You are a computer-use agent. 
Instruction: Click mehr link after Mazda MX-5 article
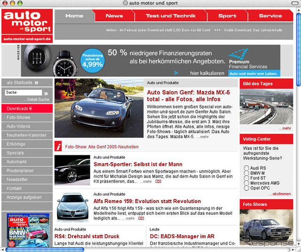203,137
